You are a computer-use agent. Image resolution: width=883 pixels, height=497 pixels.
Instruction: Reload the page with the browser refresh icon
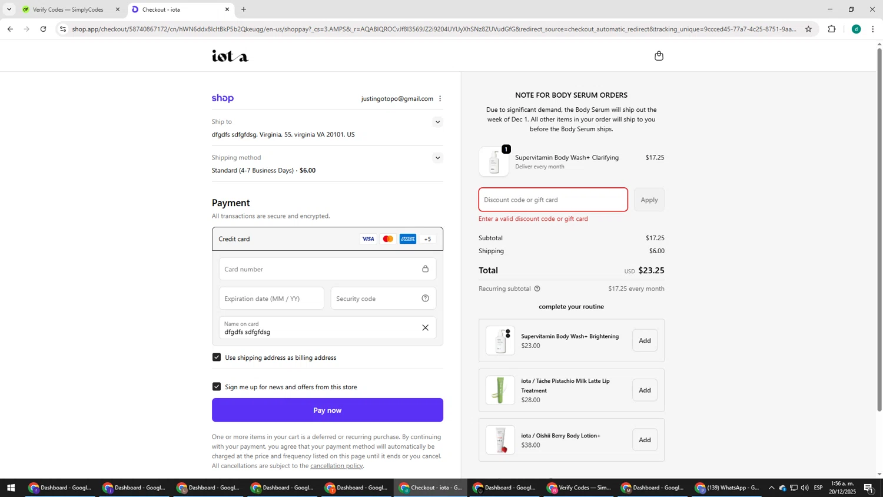43,29
